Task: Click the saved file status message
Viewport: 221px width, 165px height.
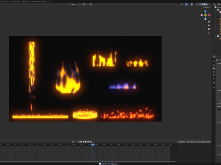Action: [109, 164]
